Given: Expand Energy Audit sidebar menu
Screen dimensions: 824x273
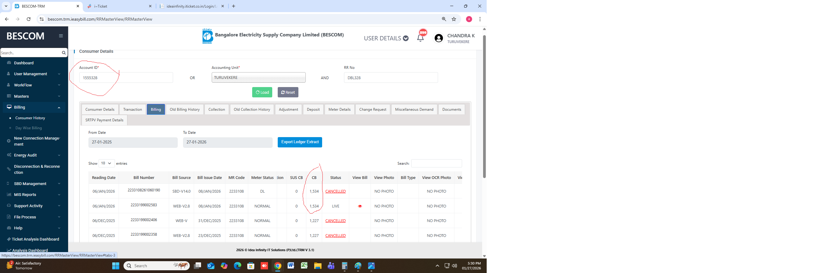Looking at the screenshot, I should coord(33,155).
